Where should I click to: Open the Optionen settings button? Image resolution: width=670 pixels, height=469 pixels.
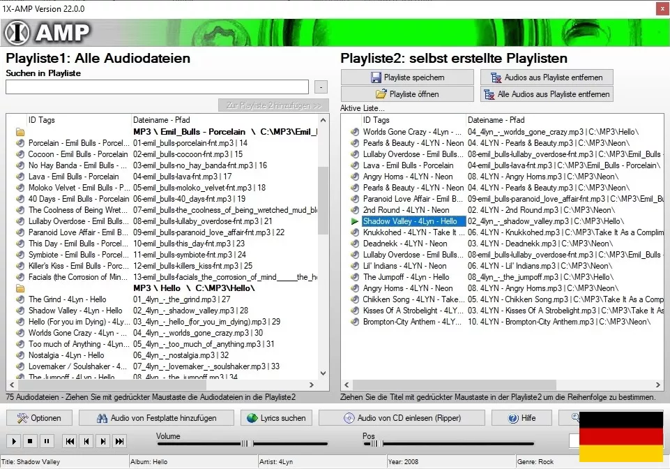tap(39, 418)
